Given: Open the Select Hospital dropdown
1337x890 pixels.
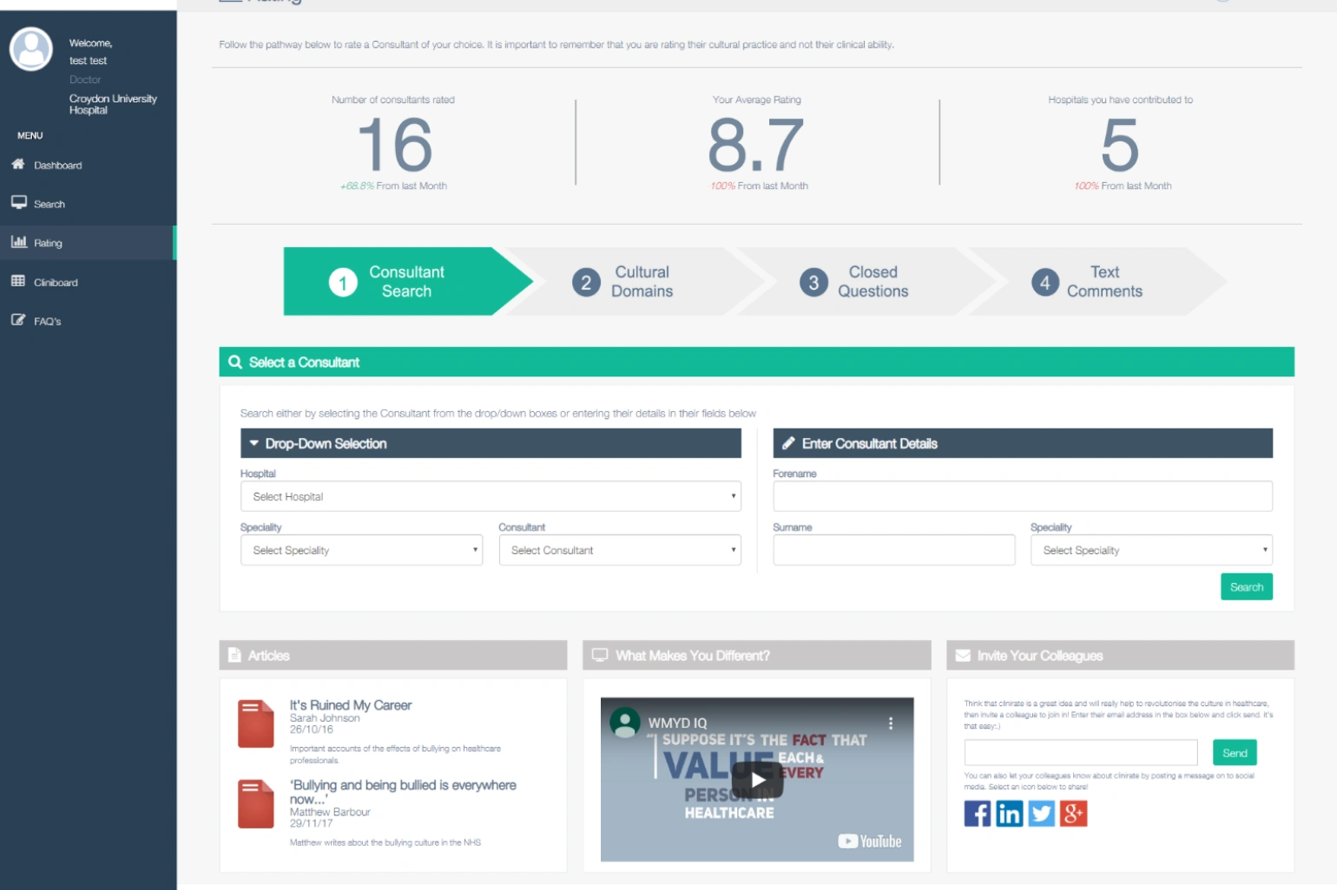Looking at the screenshot, I should point(491,496).
